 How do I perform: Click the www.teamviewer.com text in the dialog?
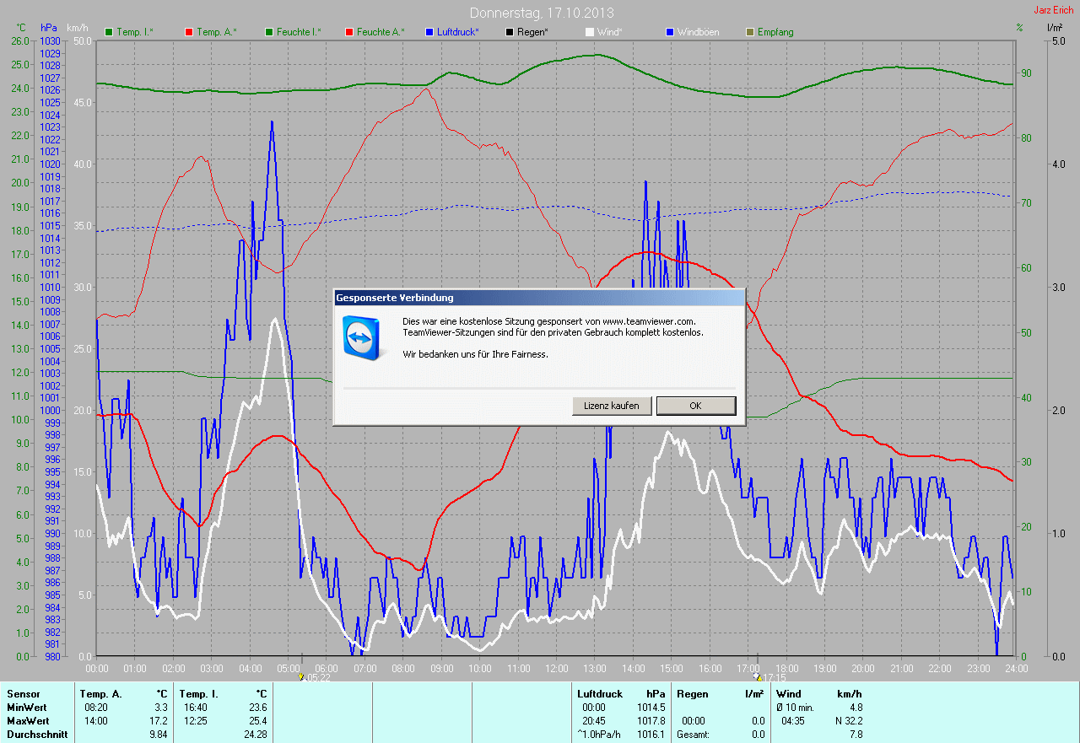[x=648, y=321]
